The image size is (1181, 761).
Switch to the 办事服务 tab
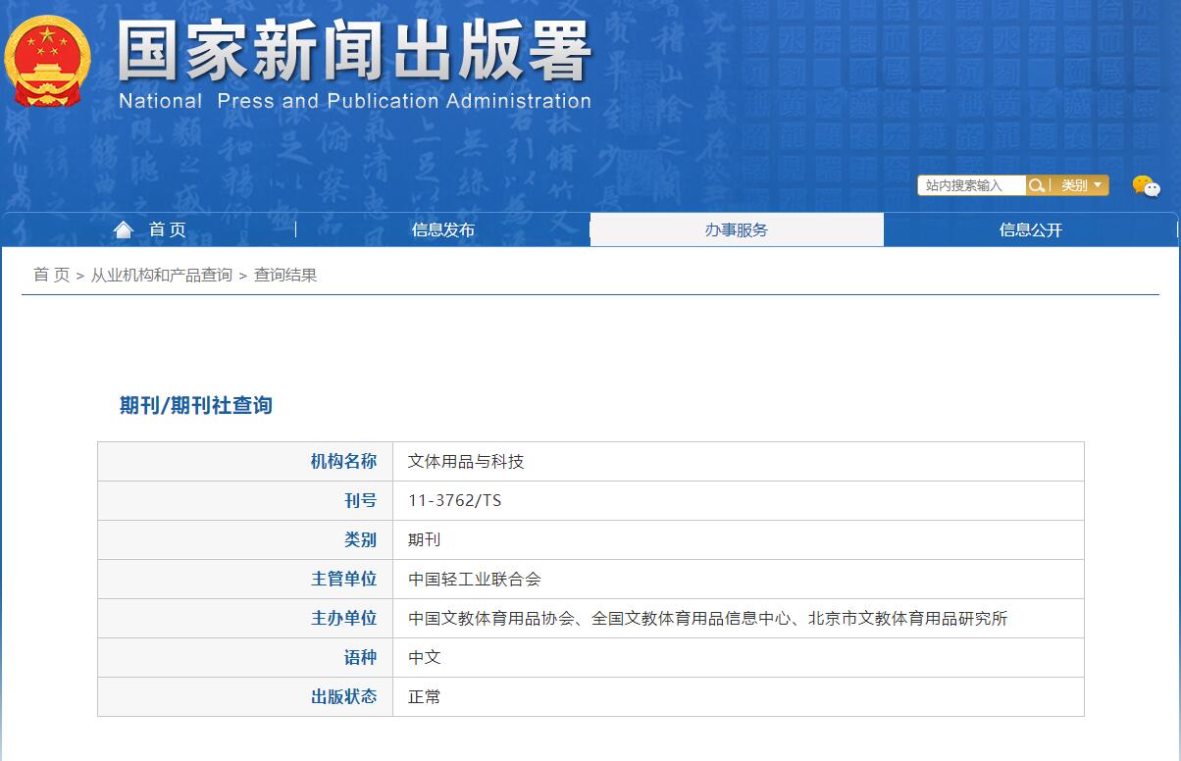736,228
